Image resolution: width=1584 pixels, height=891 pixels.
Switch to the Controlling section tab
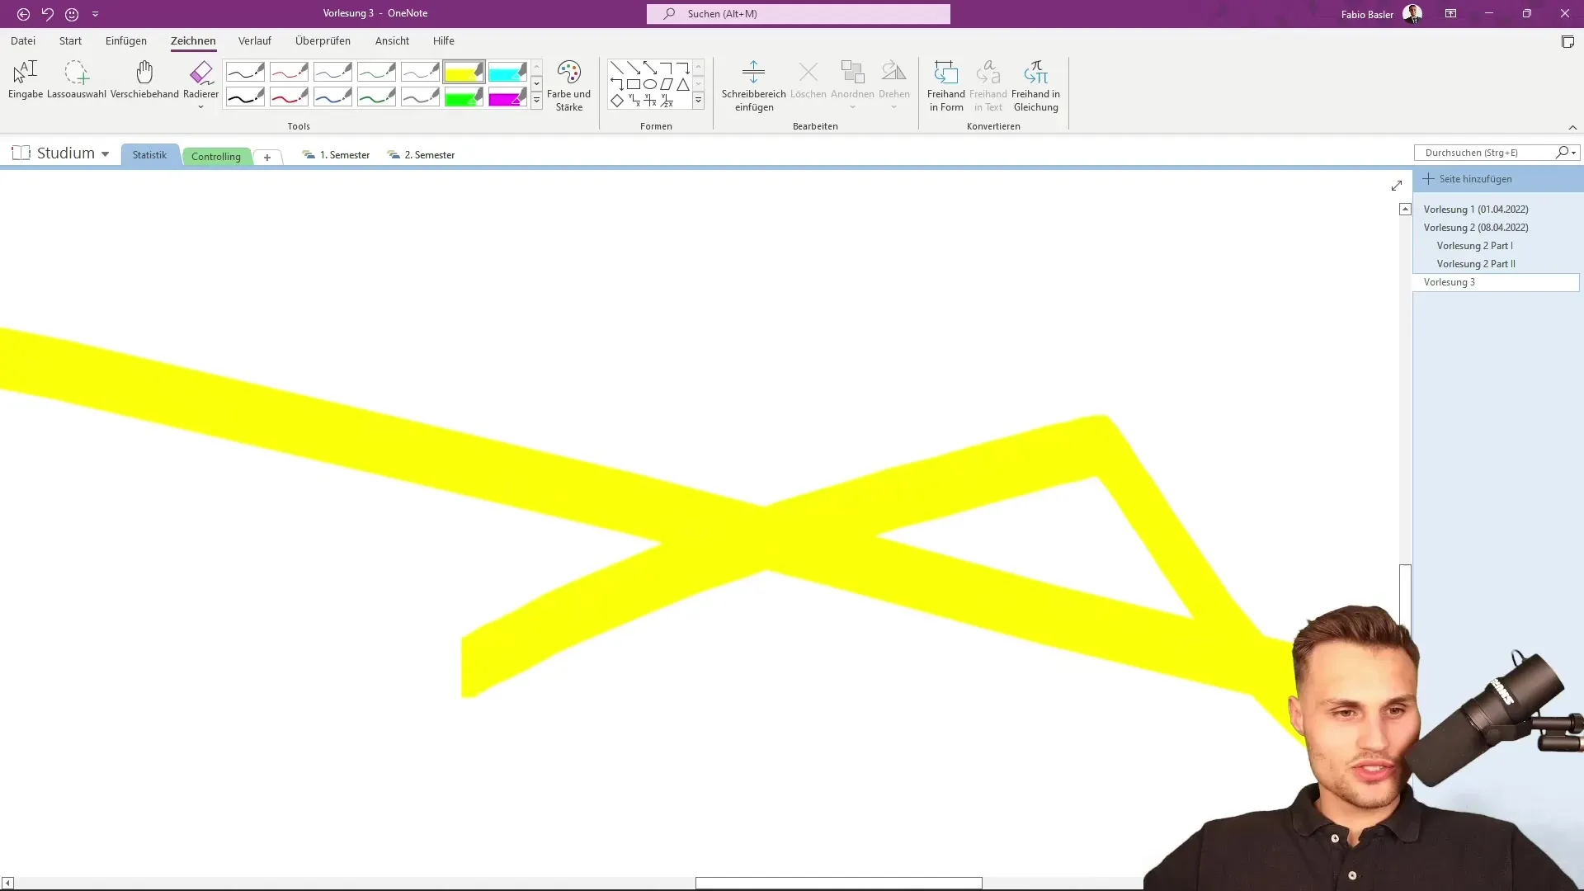pyautogui.click(x=216, y=156)
